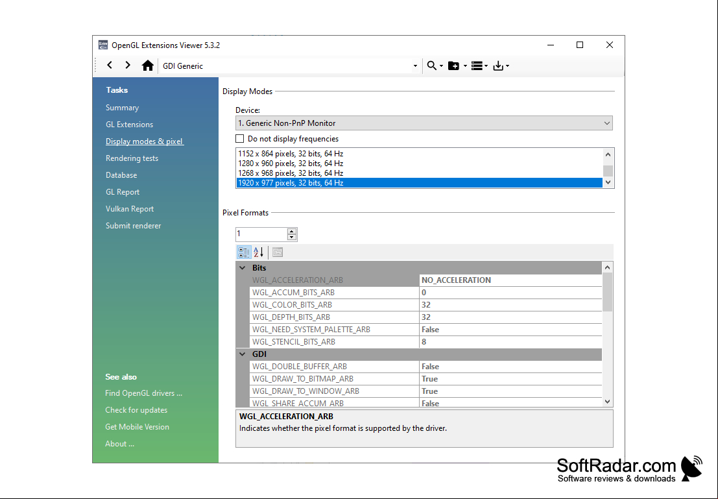The width and height of the screenshot is (718, 499).
Task: Open the Vulkan Report page
Action: point(130,209)
